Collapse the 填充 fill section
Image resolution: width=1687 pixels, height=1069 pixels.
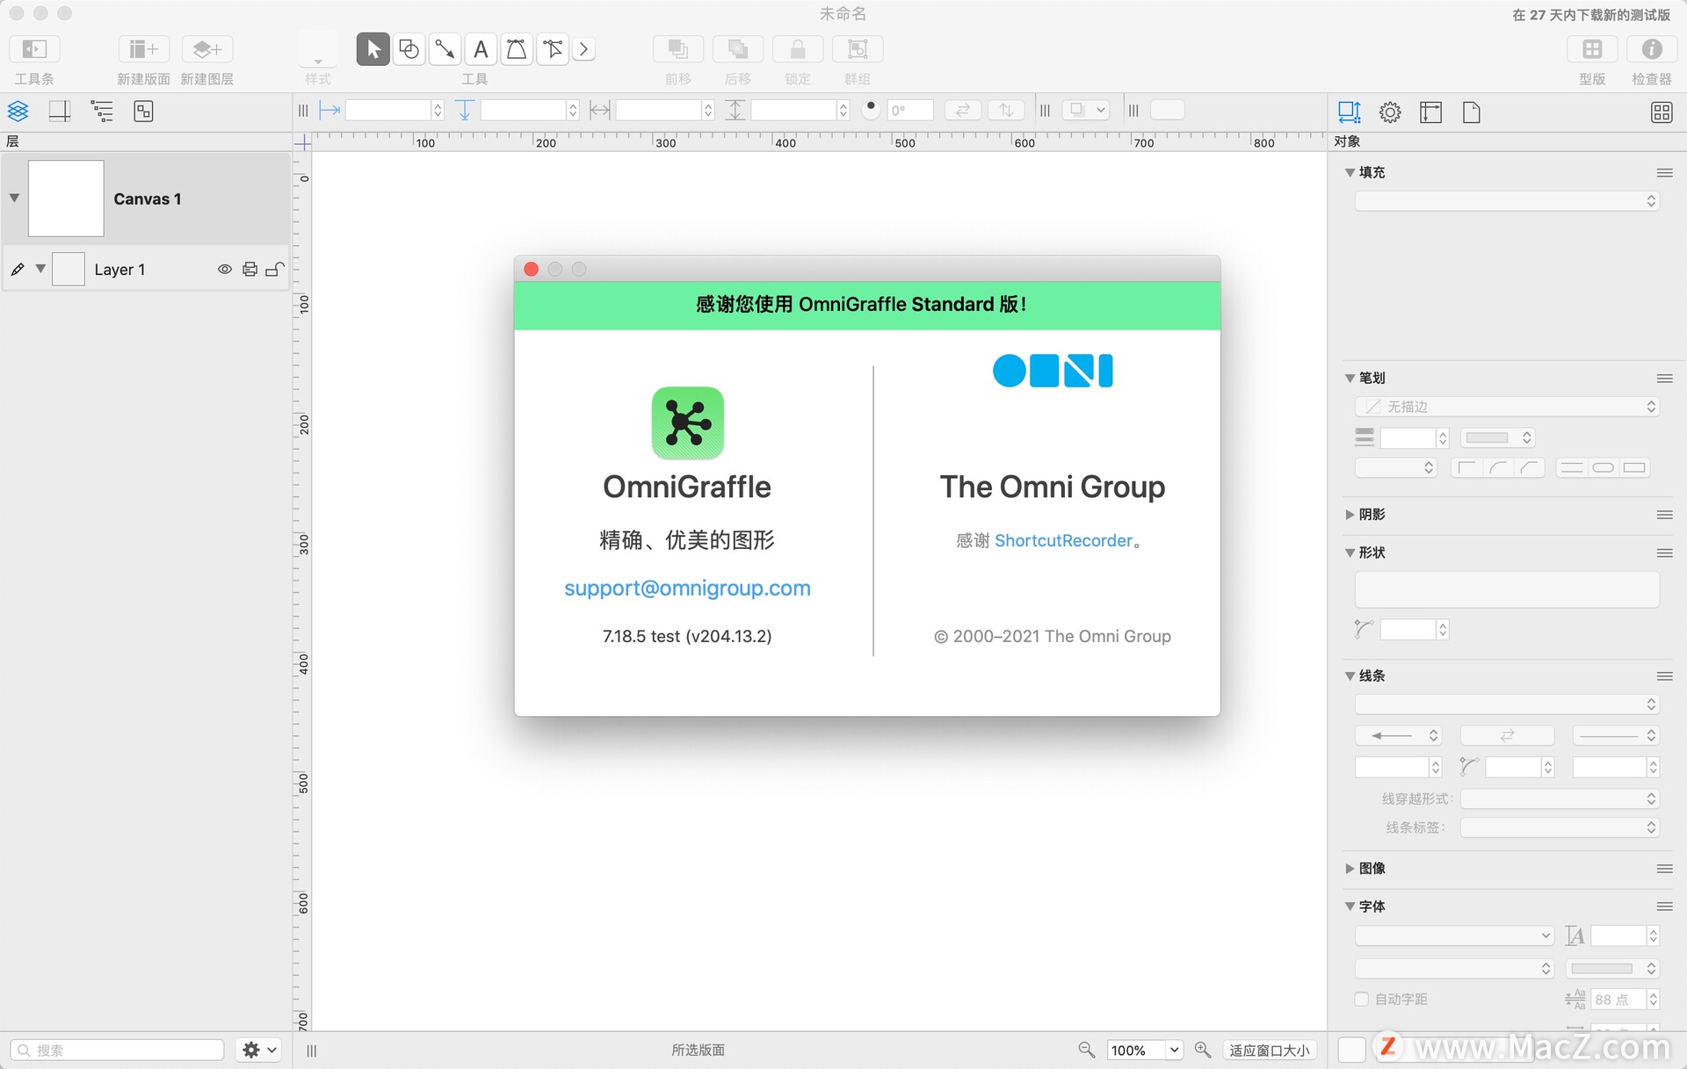click(1350, 172)
